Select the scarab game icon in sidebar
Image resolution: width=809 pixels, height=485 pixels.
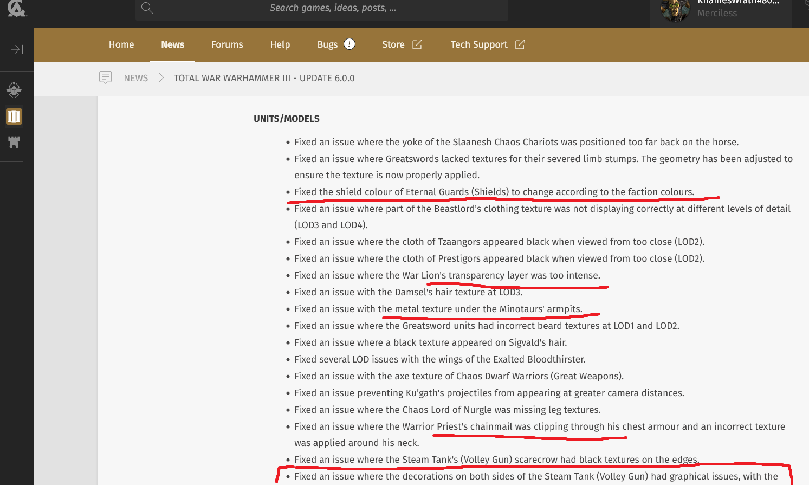coord(15,89)
